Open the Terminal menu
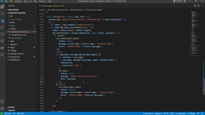This screenshot has width=205, height=115. tap(42, 1)
